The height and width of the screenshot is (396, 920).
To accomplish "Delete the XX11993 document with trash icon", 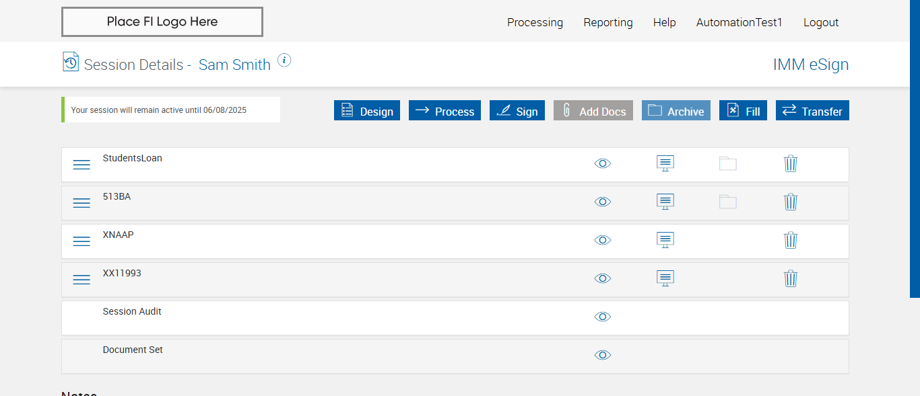I will point(791,278).
